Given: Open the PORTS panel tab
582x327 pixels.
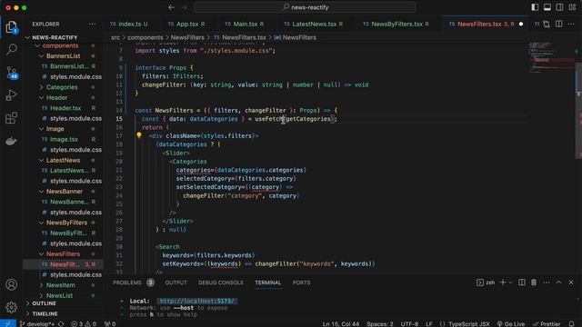Looking at the screenshot, I should click(x=301, y=282).
